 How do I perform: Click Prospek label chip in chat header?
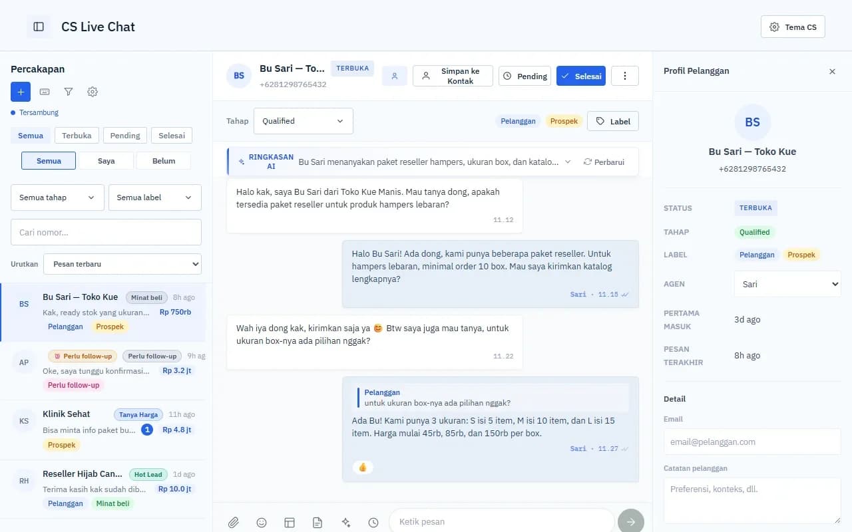point(564,121)
